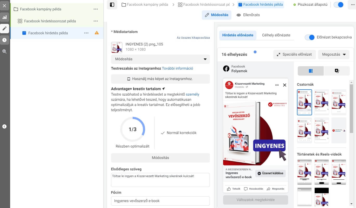Select Facebook kampány példa in the tree
The image size is (356, 208).
coord(41,9)
